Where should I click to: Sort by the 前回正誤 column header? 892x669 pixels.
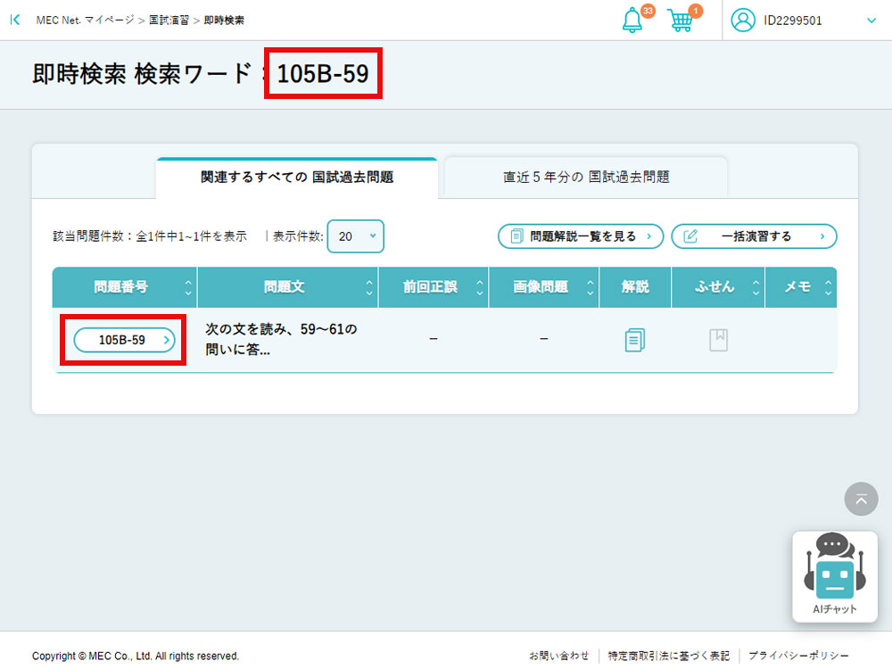pyautogui.click(x=433, y=286)
